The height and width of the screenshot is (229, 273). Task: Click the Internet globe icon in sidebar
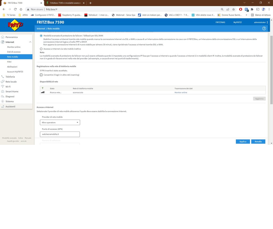pyautogui.click(x=3, y=42)
